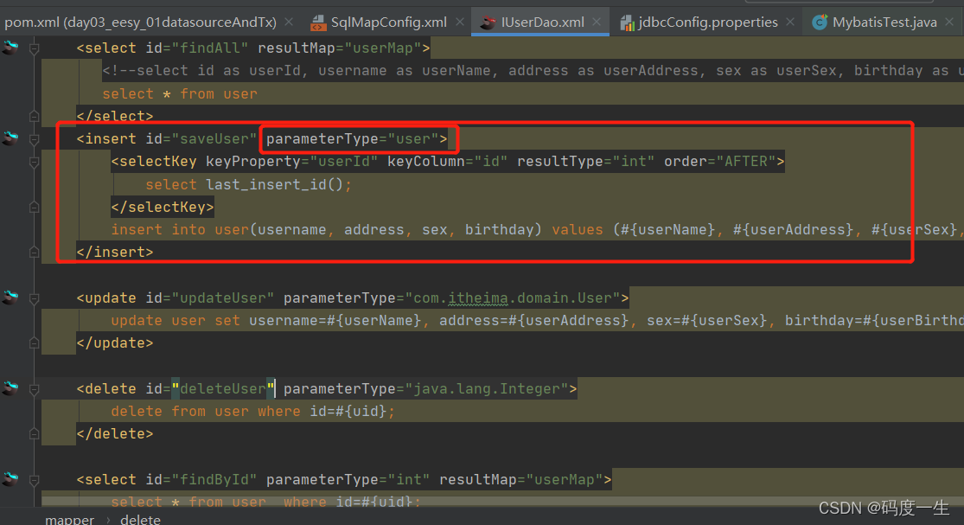Screen dimensions: 964x525
Task: Click the 'mapper' breadcrumb
Action: pos(69,520)
